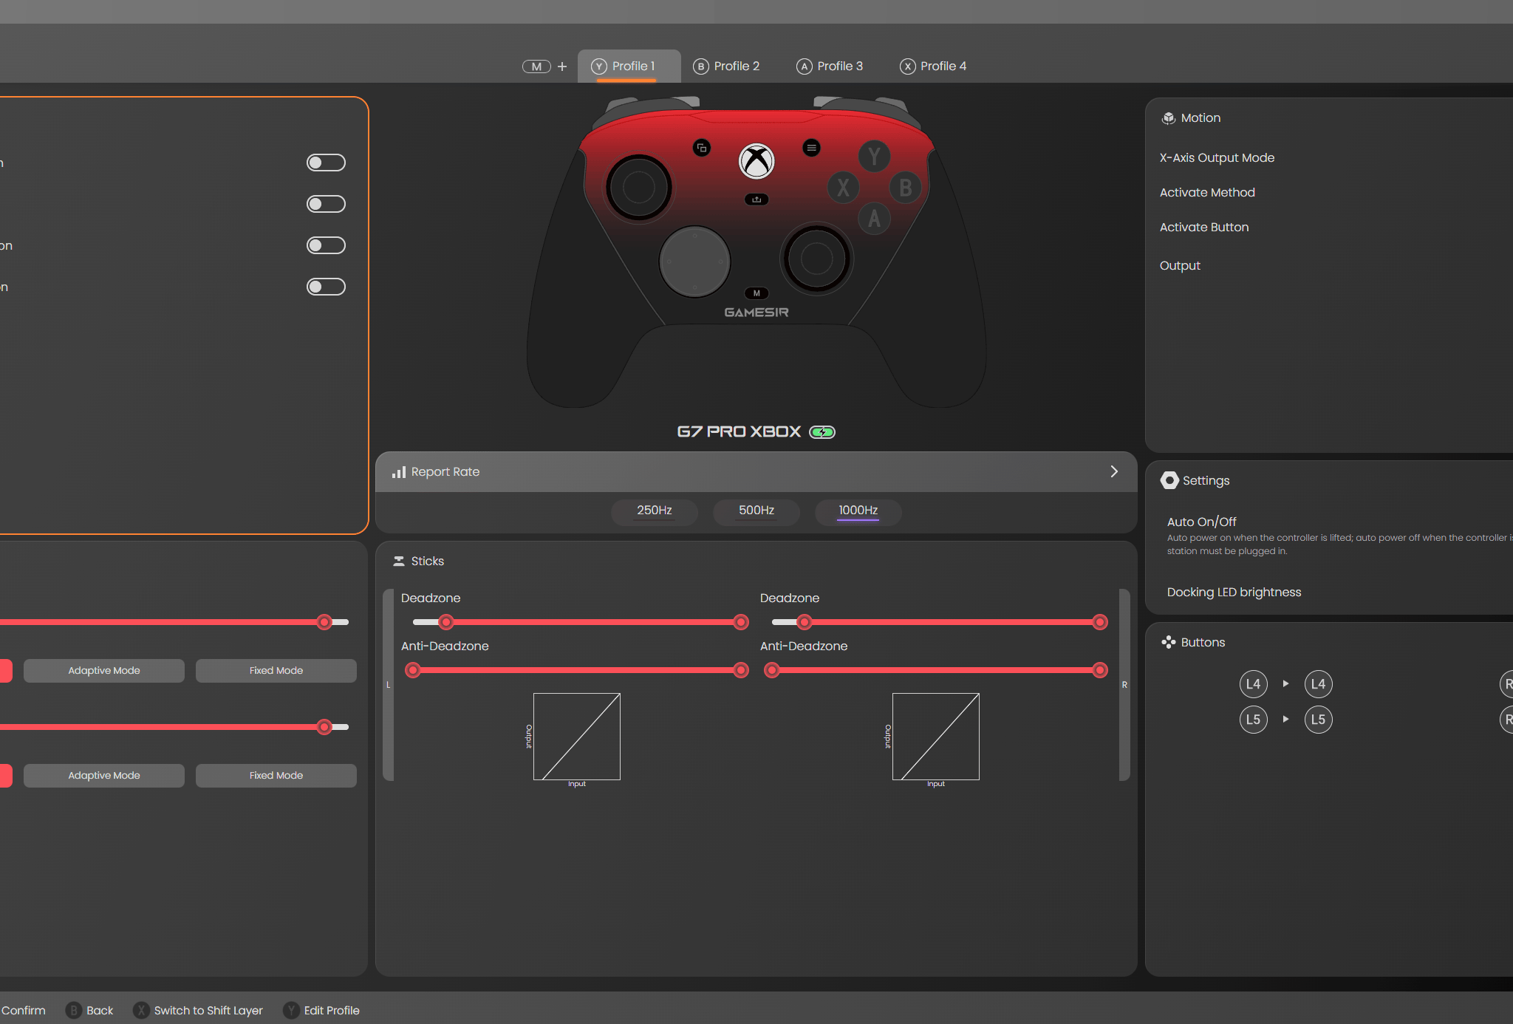Click the battery charging indicator icon

click(x=822, y=432)
